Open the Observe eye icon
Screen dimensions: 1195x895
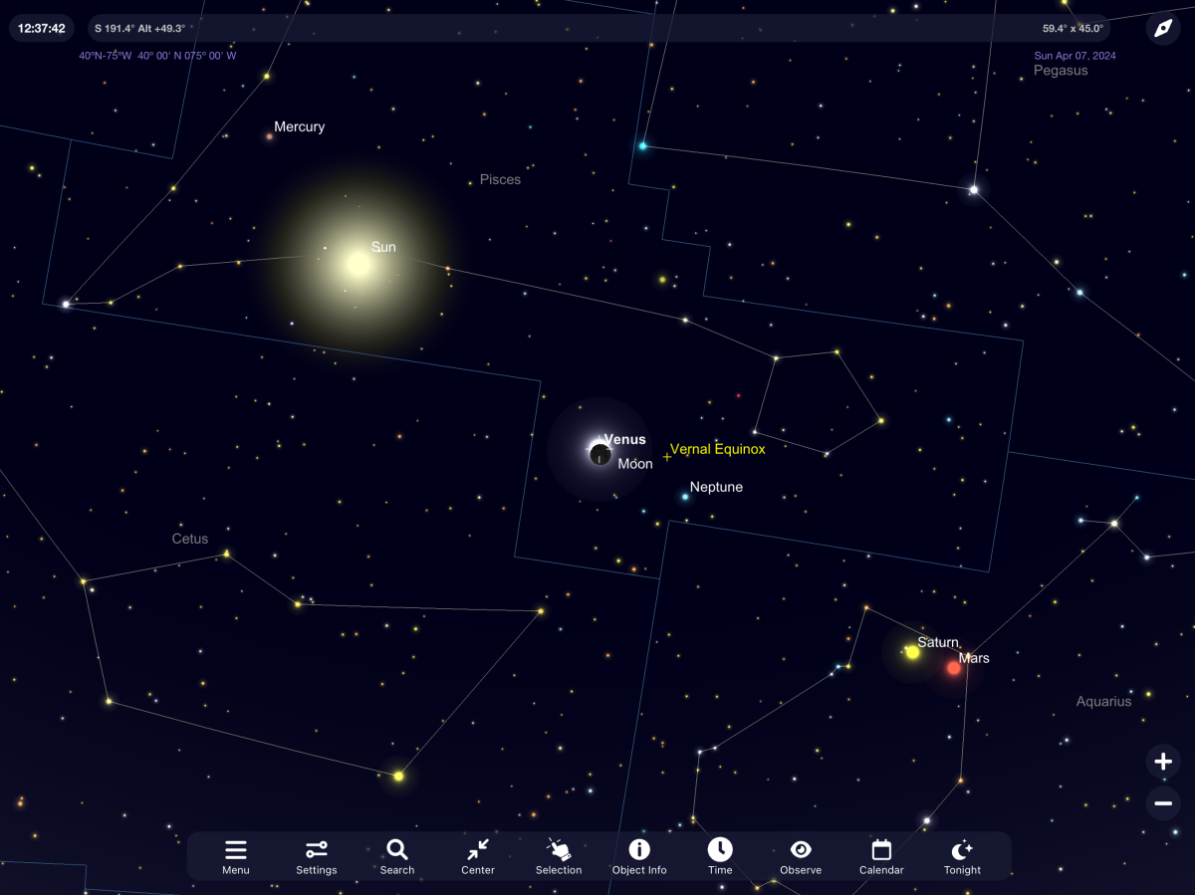pyautogui.click(x=801, y=856)
